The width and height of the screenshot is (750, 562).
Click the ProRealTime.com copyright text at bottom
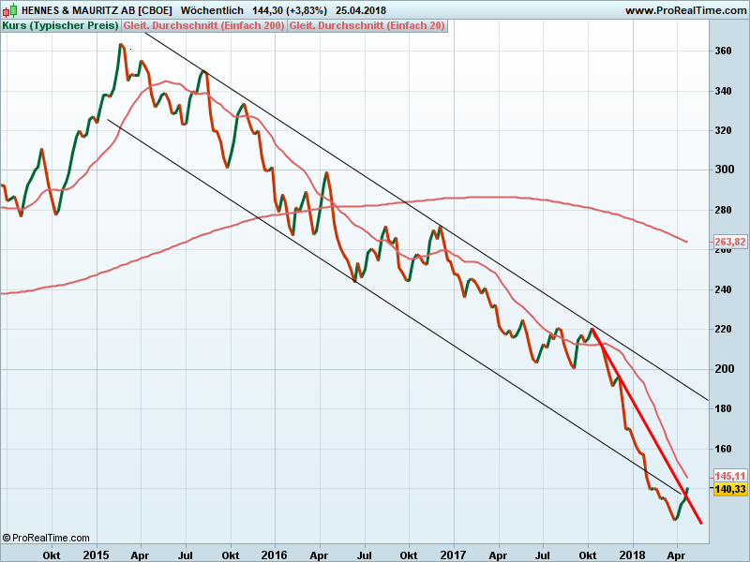(x=51, y=538)
